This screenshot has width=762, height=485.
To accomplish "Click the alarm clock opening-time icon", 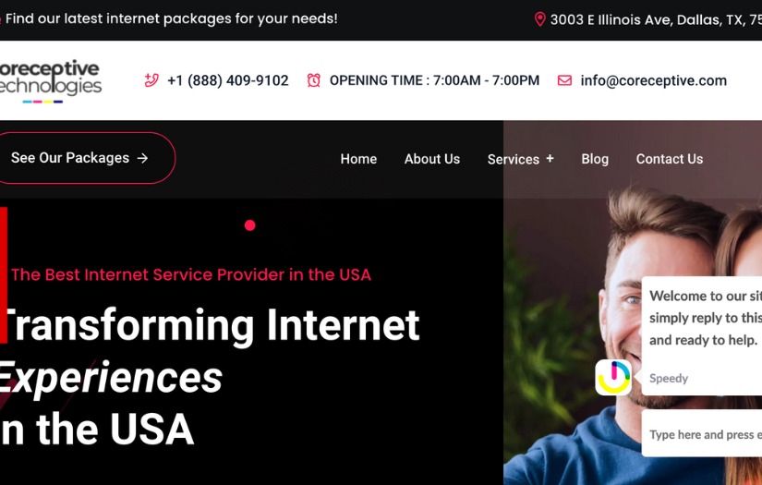I will point(314,80).
